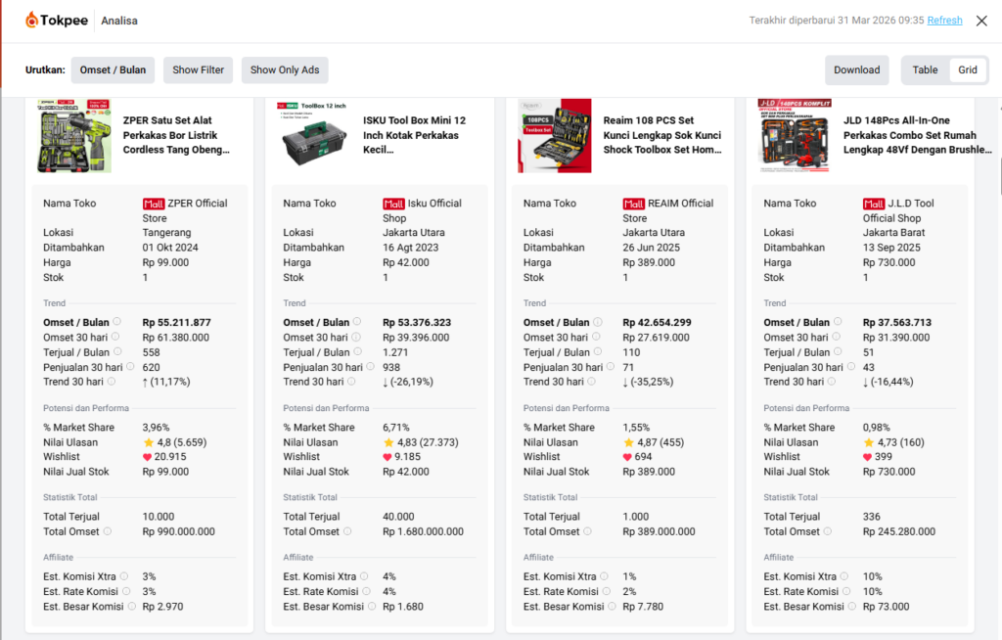The width and height of the screenshot is (1002, 640).
Task: Click the Mall badge of REAIM Official Store
Action: [634, 204]
